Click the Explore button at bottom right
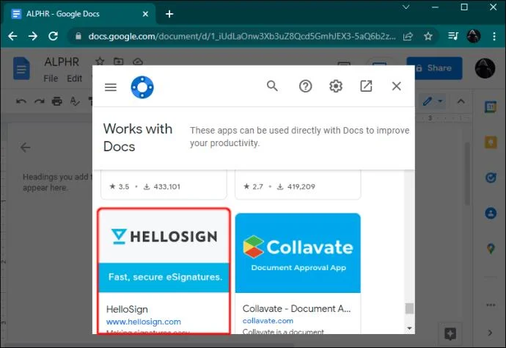 [450, 333]
